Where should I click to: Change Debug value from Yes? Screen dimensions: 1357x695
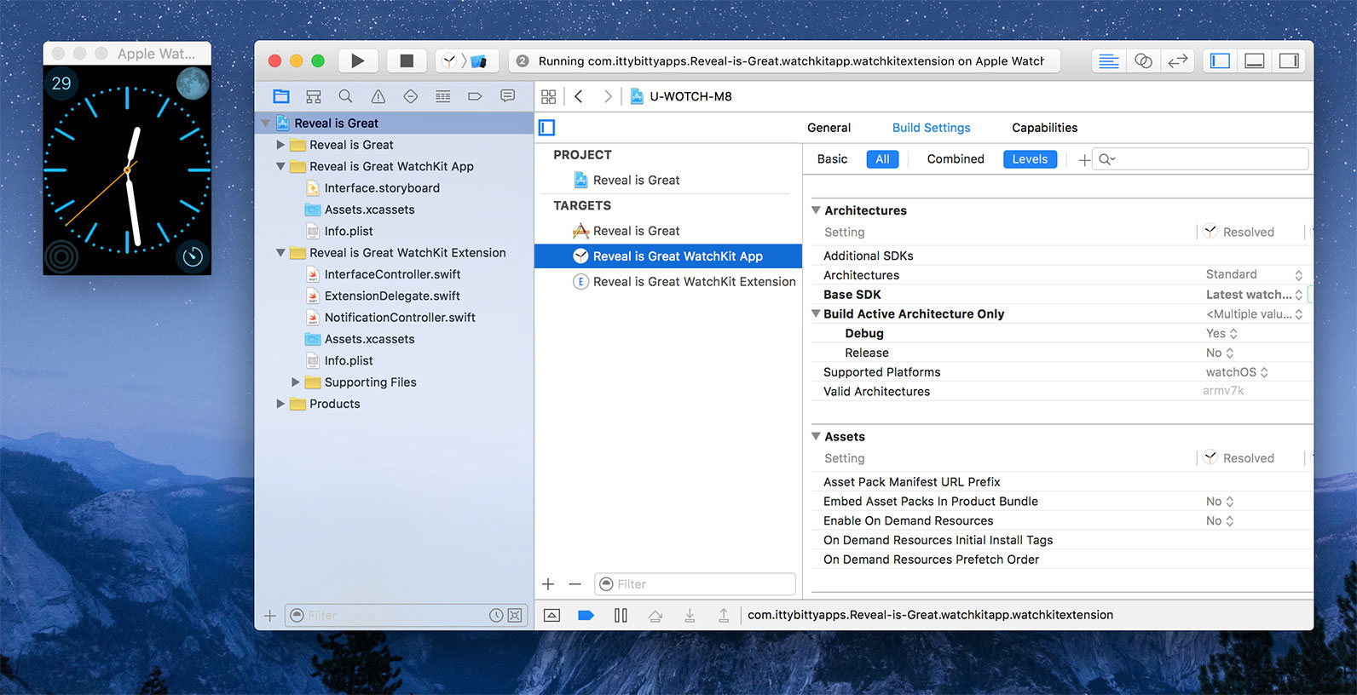[x=1221, y=334]
